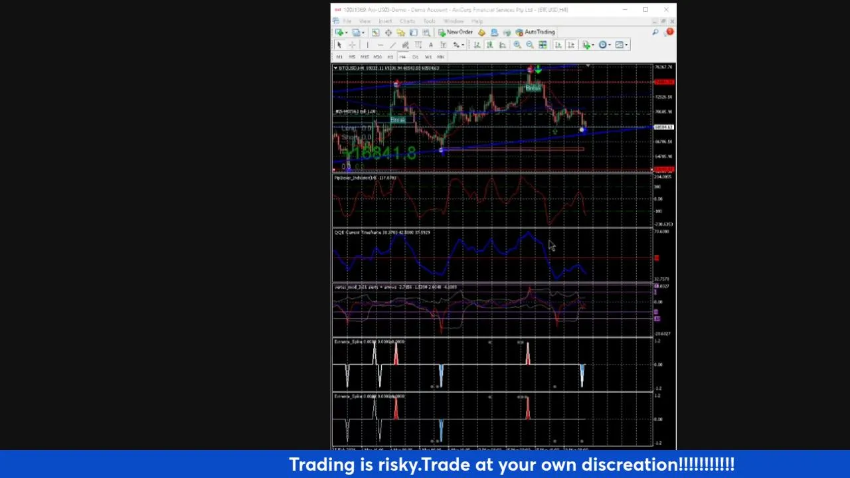This screenshot has height=478, width=850.
Task: Select the M30 timeframe
Action: (377, 56)
